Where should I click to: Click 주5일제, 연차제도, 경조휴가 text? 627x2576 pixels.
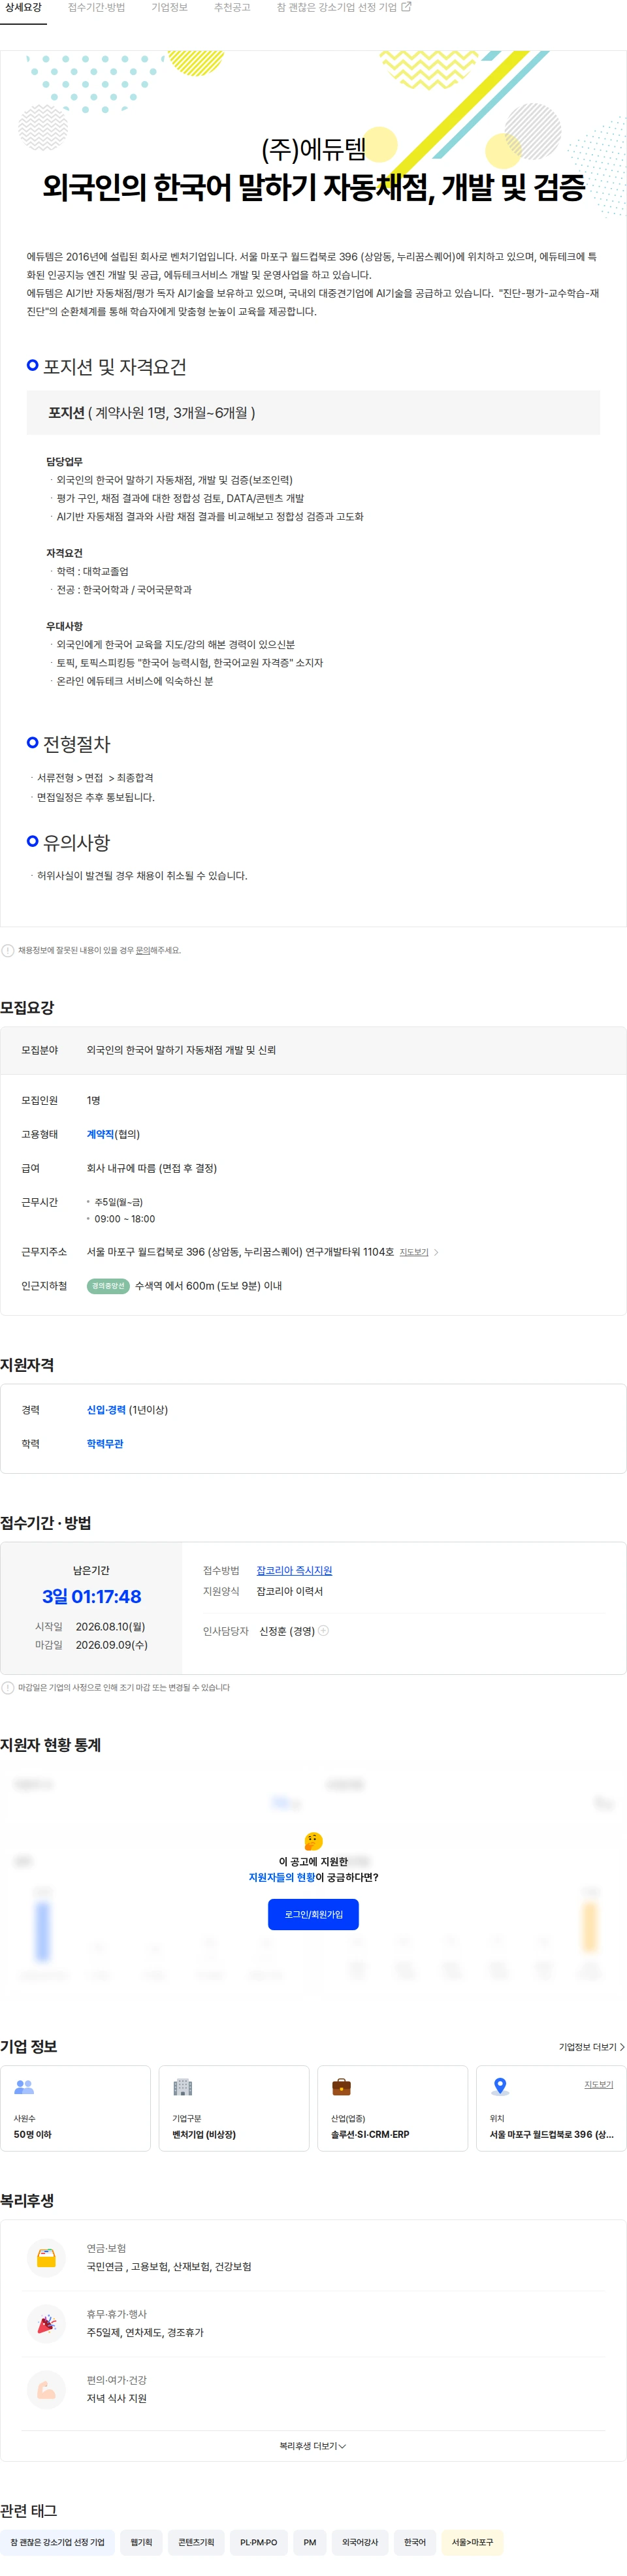145,2332
